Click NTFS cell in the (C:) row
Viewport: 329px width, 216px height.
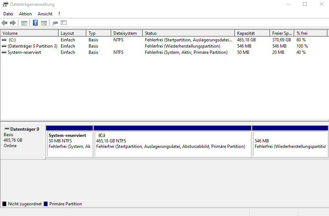[118, 40]
